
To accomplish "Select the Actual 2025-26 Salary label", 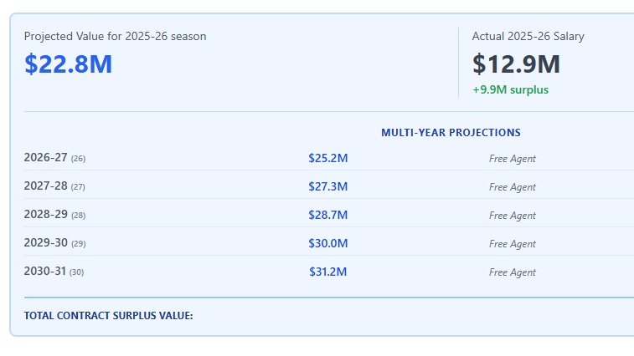I will (528, 36).
